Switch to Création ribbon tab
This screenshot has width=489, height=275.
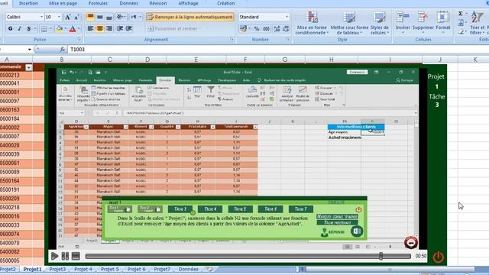[x=226, y=3]
